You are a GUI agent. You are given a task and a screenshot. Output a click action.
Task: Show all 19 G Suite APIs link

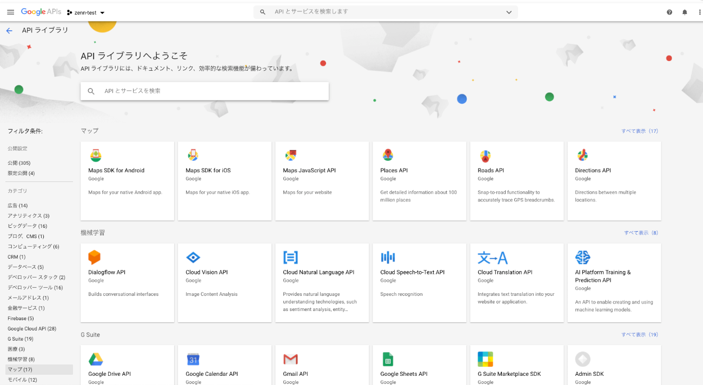pos(640,335)
